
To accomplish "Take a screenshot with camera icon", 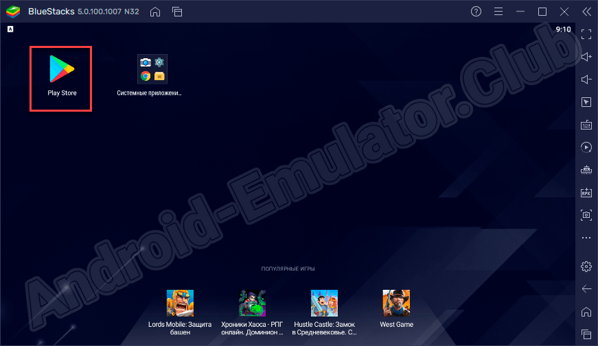I will [x=586, y=215].
